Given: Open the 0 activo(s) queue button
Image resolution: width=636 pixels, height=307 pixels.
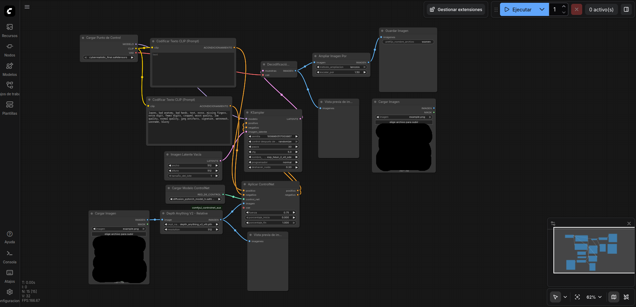Looking at the screenshot, I should [601, 9].
